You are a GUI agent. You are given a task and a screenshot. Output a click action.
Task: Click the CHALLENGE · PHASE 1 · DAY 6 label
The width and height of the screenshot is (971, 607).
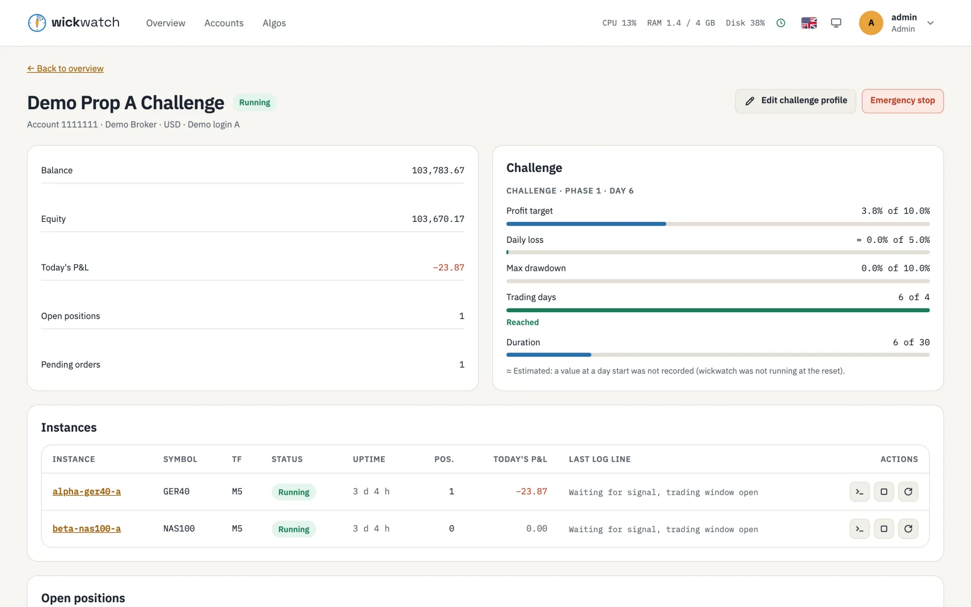570,191
